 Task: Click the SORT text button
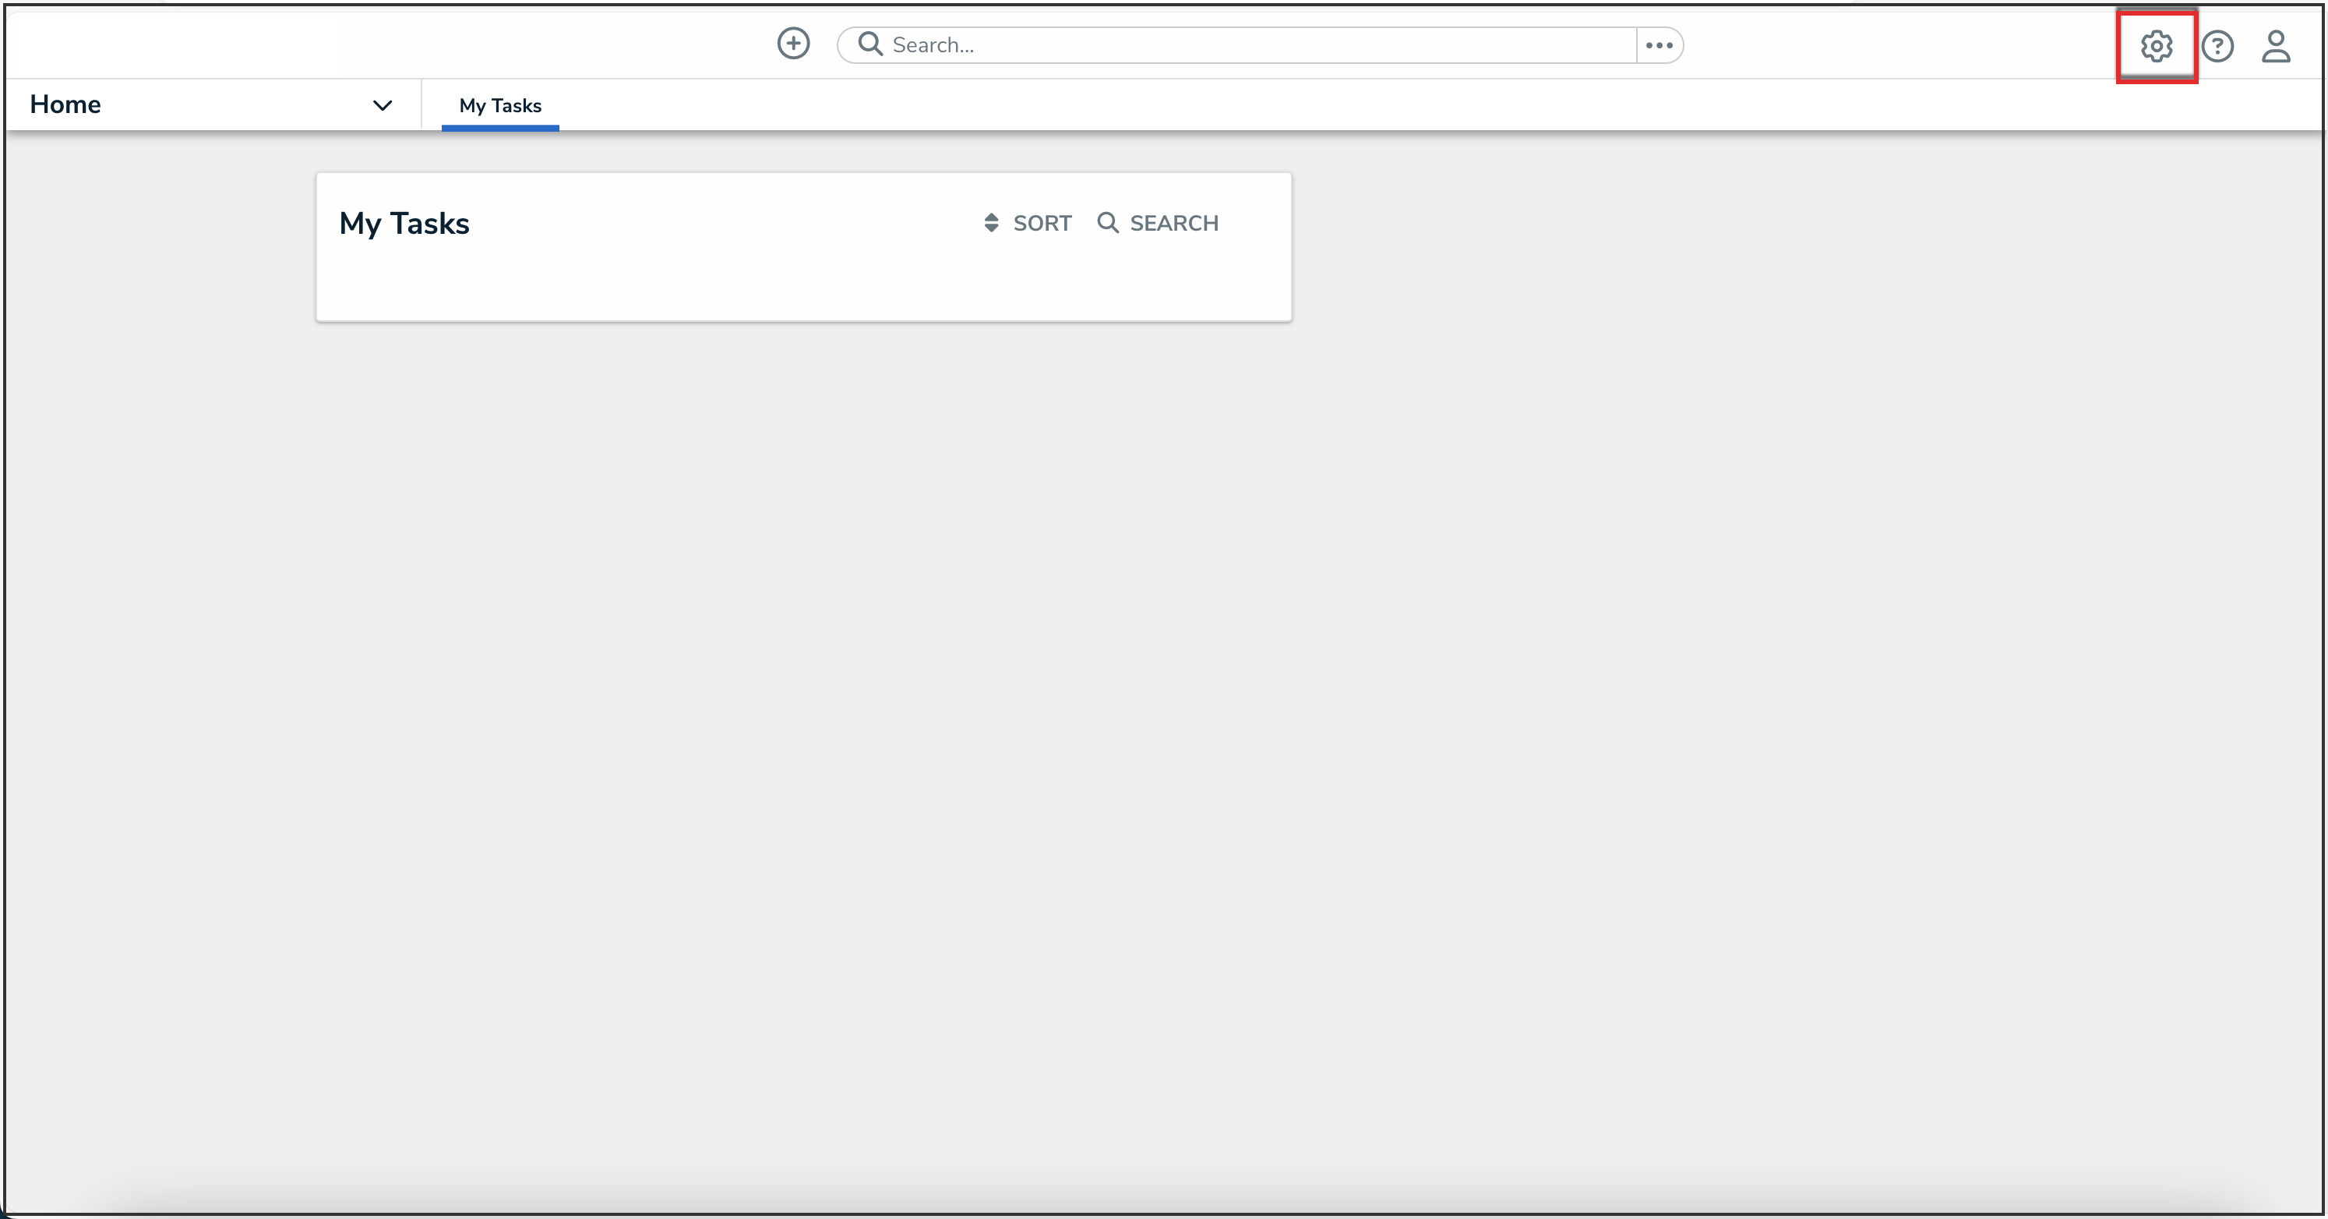pyautogui.click(x=1042, y=222)
